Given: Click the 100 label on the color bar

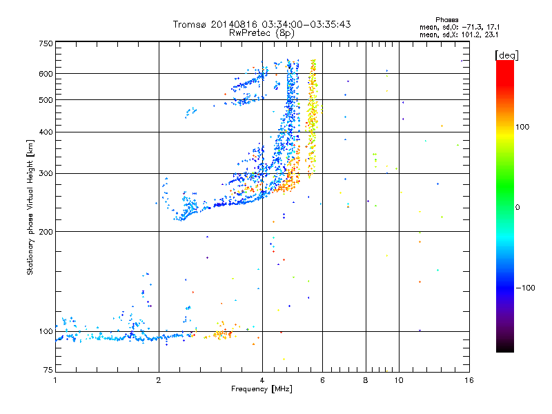Looking at the screenshot, I should pyautogui.click(x=522, y=127).
